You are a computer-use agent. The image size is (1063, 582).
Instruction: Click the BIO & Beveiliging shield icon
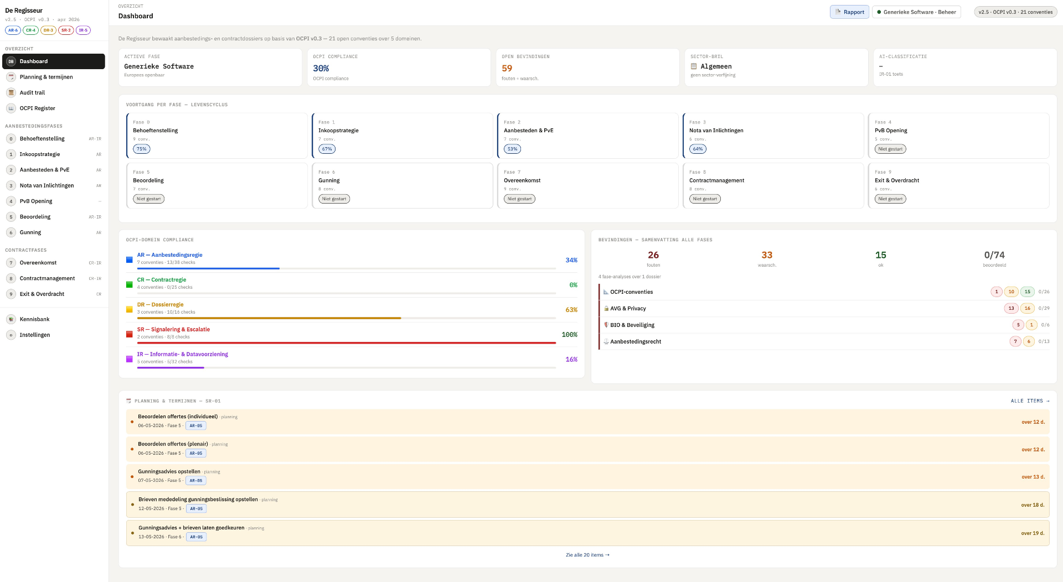coord(606,325)
